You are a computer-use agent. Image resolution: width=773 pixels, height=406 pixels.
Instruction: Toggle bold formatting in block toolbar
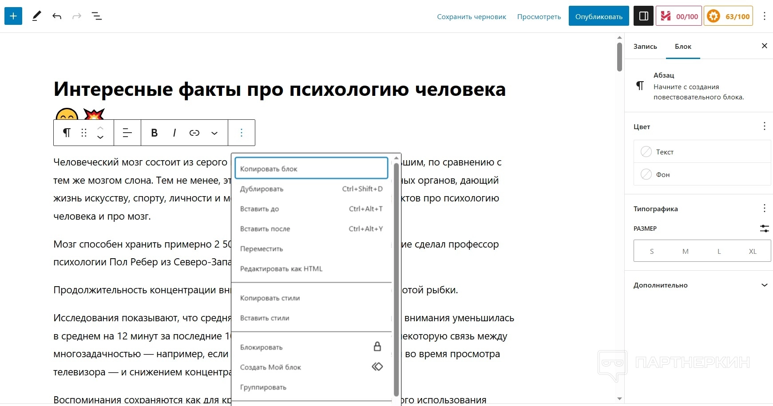click(155, 133)
